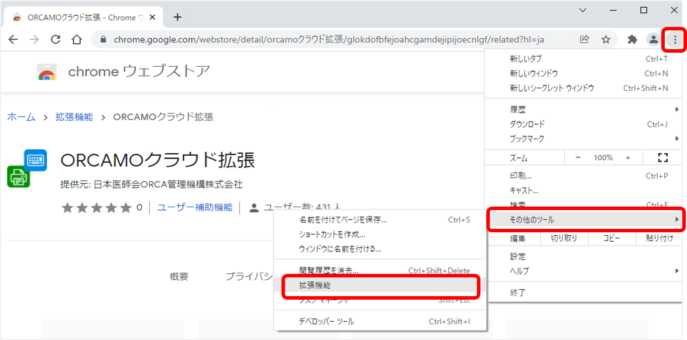Decrease zoom with the minus button
The width and height of the screenshot is (687, 340).
click(x=578, y=157)
